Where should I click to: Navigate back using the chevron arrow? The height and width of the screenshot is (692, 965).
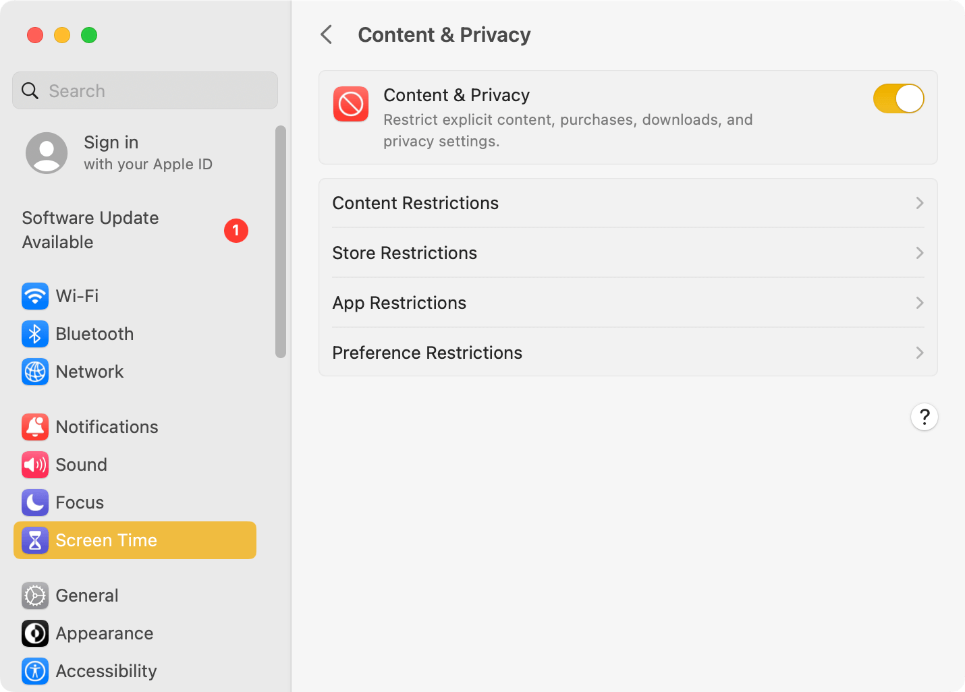click(327, 34)
